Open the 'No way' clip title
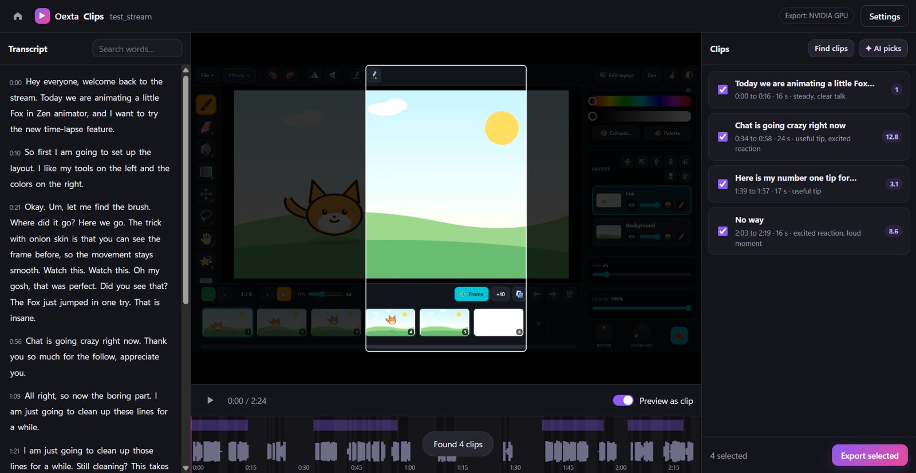The height and width of the screenshot is (473, 916). click(749, 220)
